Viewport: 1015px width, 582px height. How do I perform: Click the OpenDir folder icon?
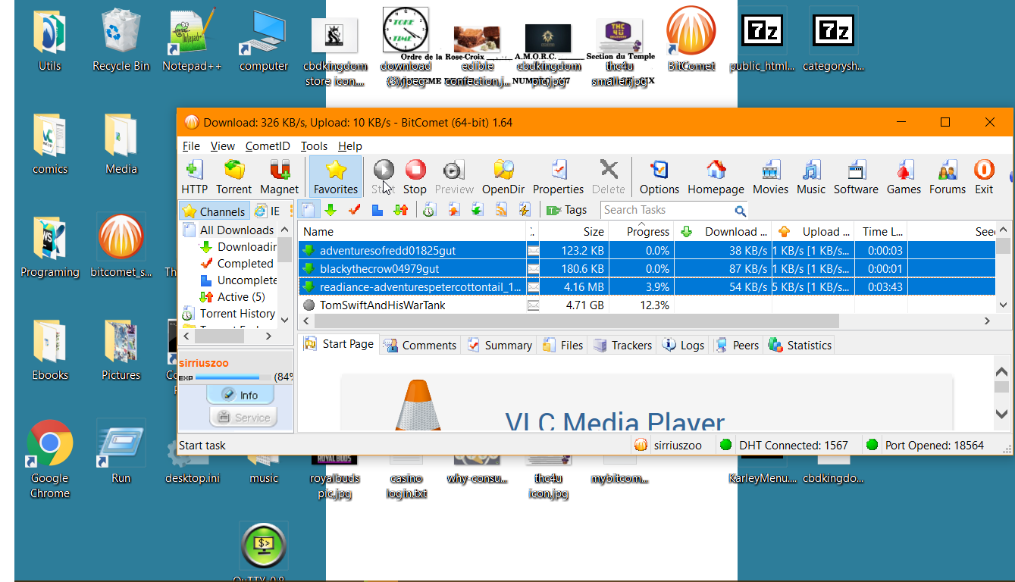[x=503, y=177]
